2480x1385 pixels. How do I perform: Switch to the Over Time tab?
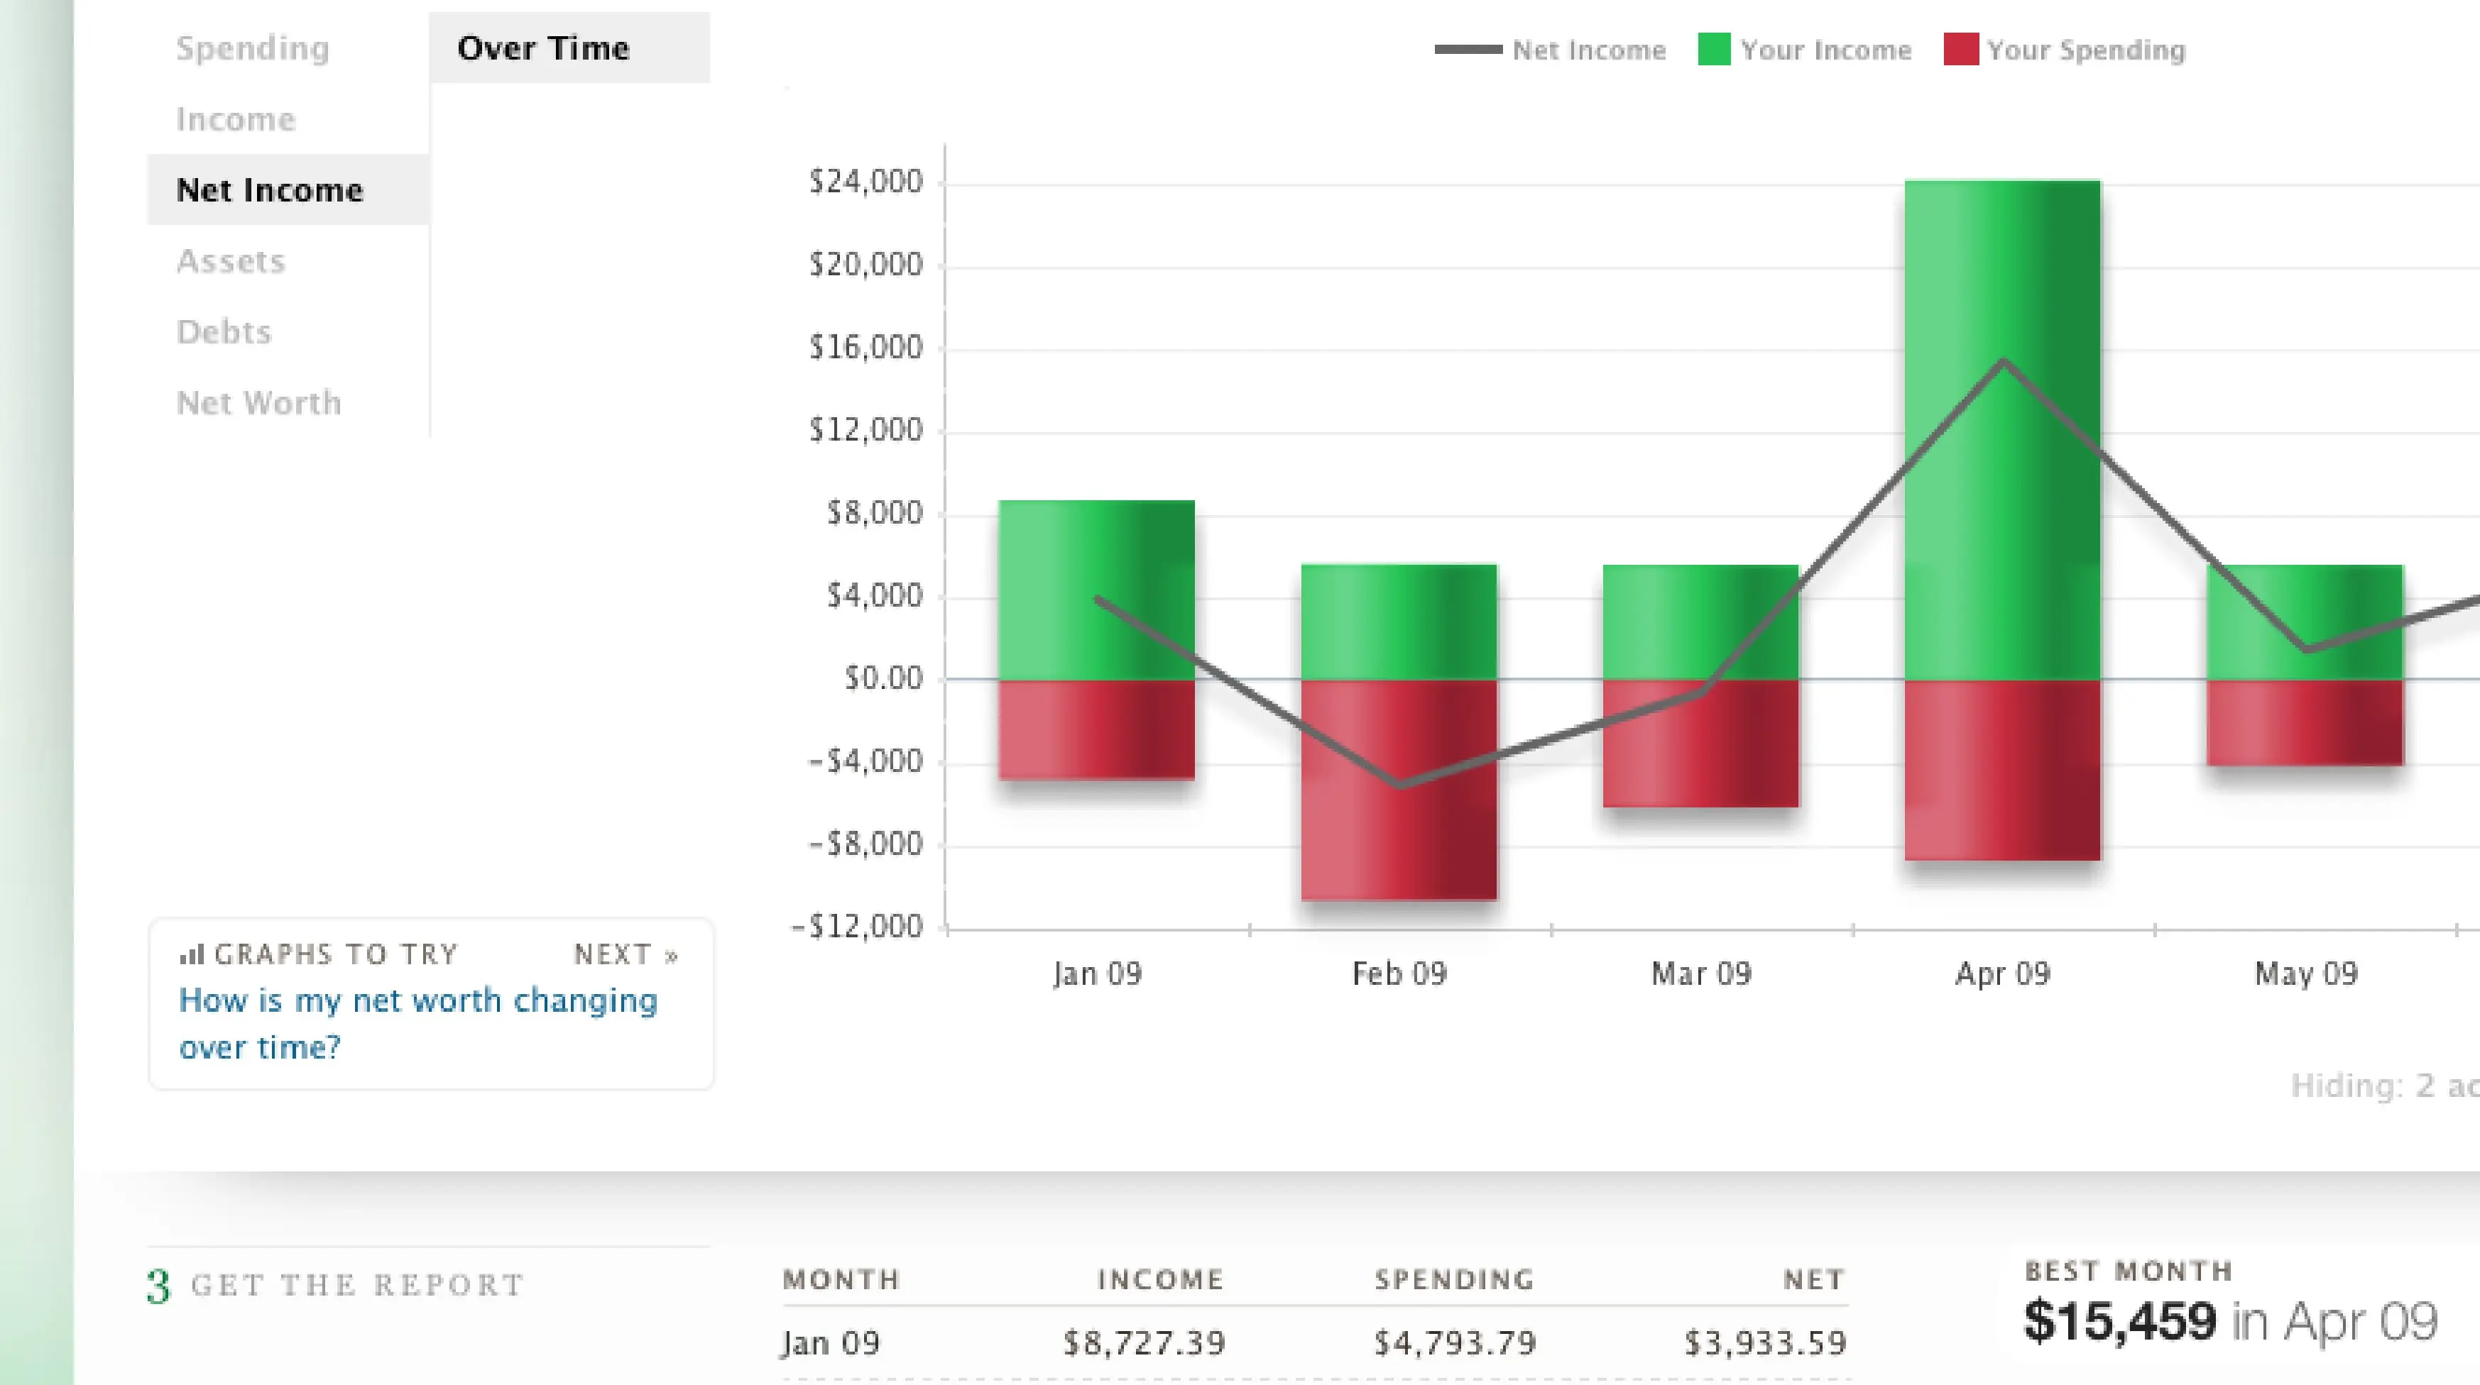(544, 47)
